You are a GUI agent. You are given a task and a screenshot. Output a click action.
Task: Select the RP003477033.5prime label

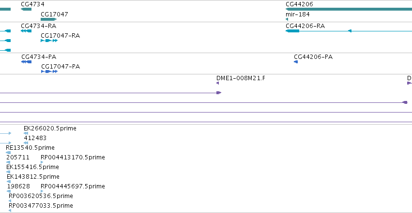coord(41,206)
